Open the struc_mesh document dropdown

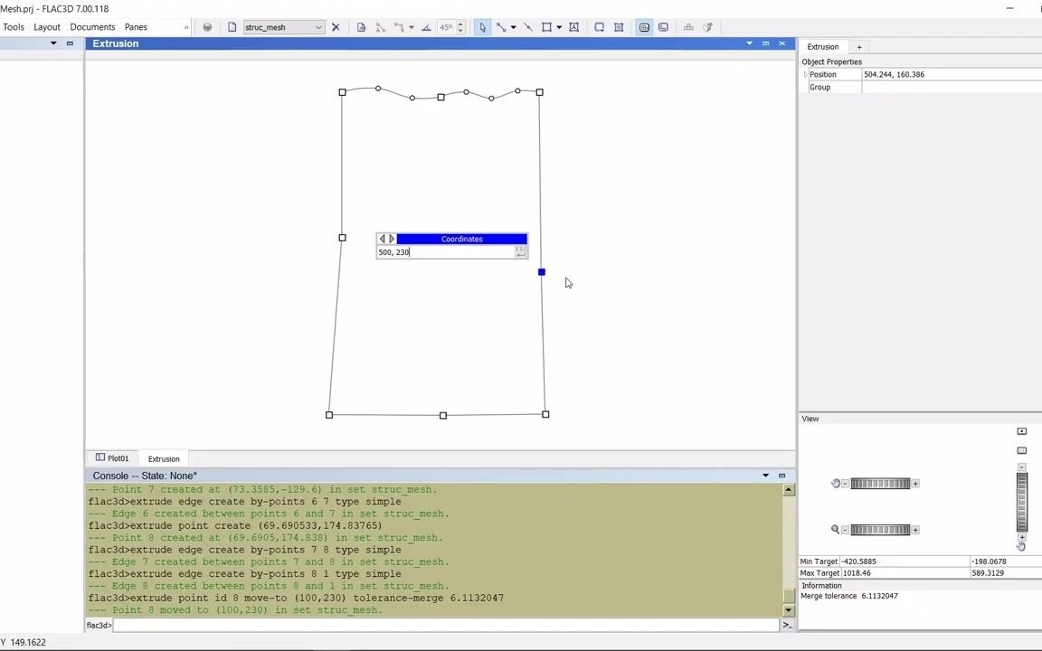317,27
